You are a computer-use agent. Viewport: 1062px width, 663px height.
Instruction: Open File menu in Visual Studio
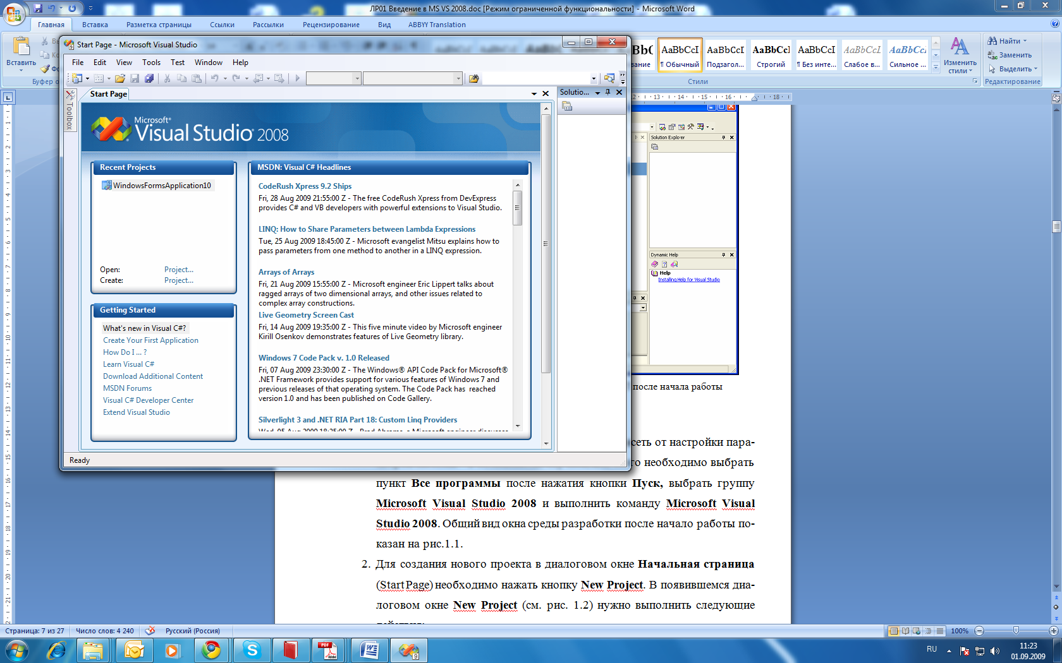(x=78, y=63)
